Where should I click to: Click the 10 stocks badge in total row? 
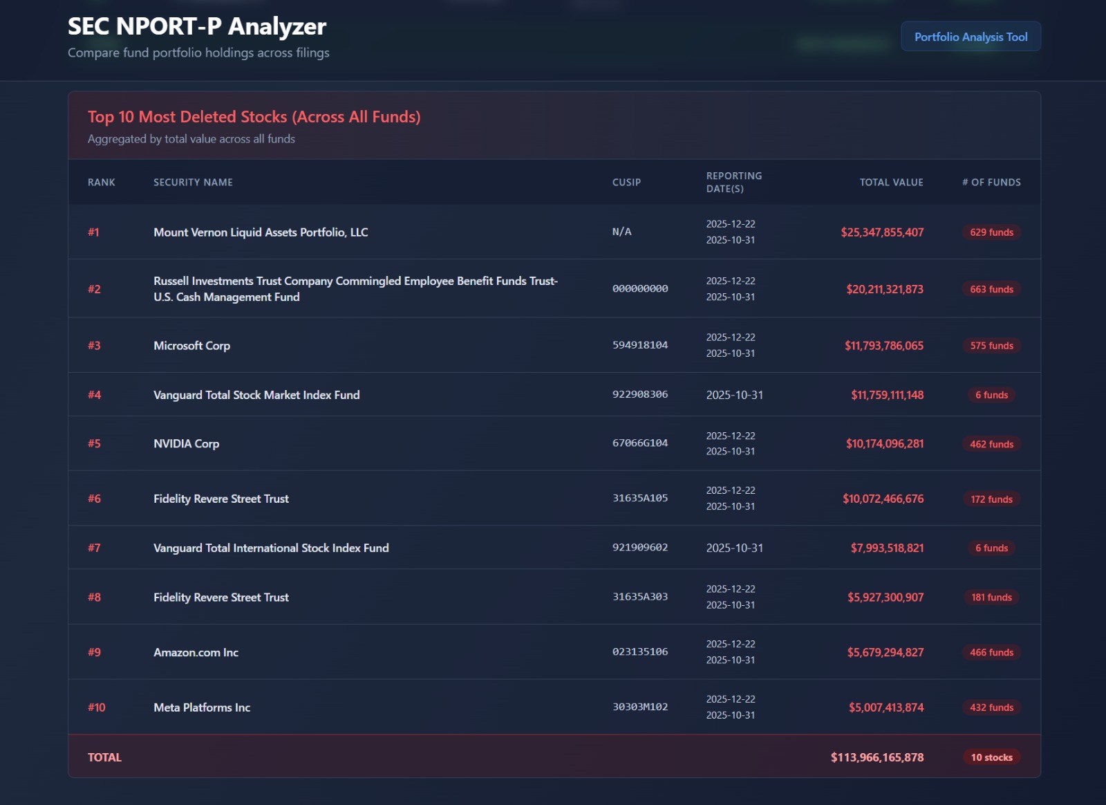(991, 757)
